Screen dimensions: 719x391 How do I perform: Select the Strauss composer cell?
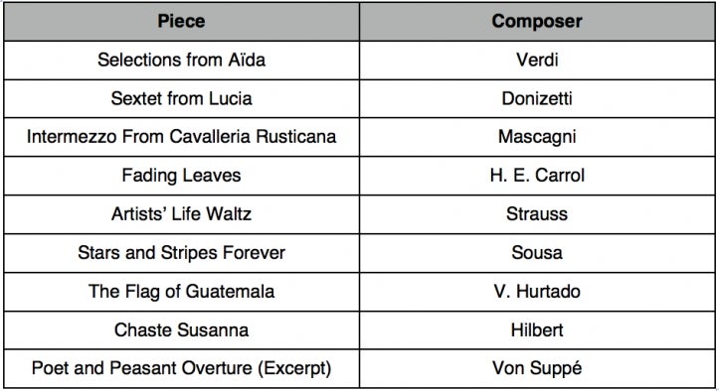coord(537,214)
